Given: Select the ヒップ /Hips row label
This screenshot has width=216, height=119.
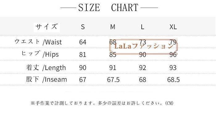Looking at the screenshot, I should [x=40, y=54].
